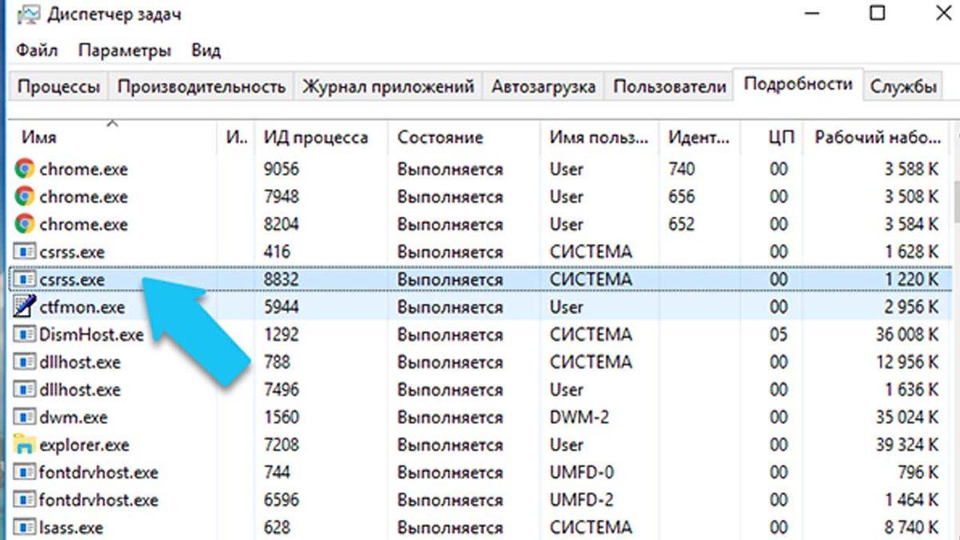Click the lsass.exe process icon
The height and width of the screenshot is (540, 960).
[x=24, y=527]
